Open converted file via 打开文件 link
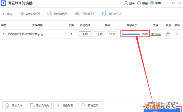 click(x=156, y=34)
